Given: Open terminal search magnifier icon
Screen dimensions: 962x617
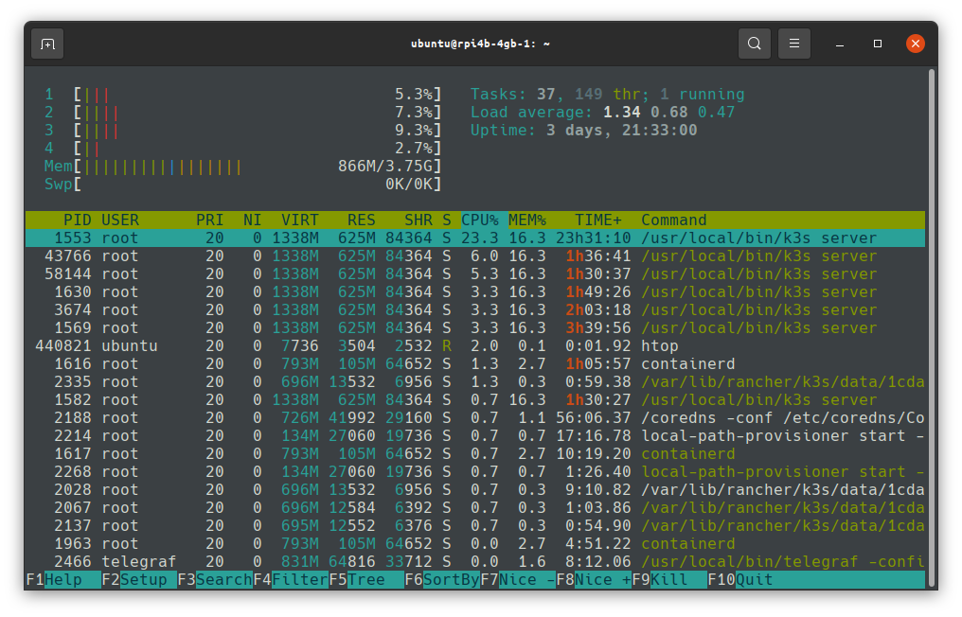Looking at the screenshot, I should click(x=754, y=44).
